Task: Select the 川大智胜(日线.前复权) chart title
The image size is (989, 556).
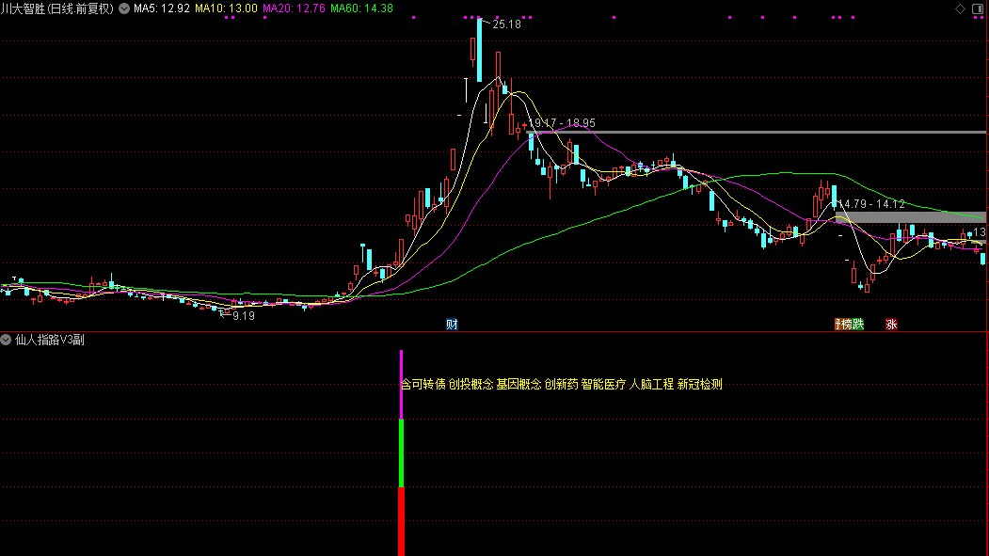Action: tap(57, 8)
